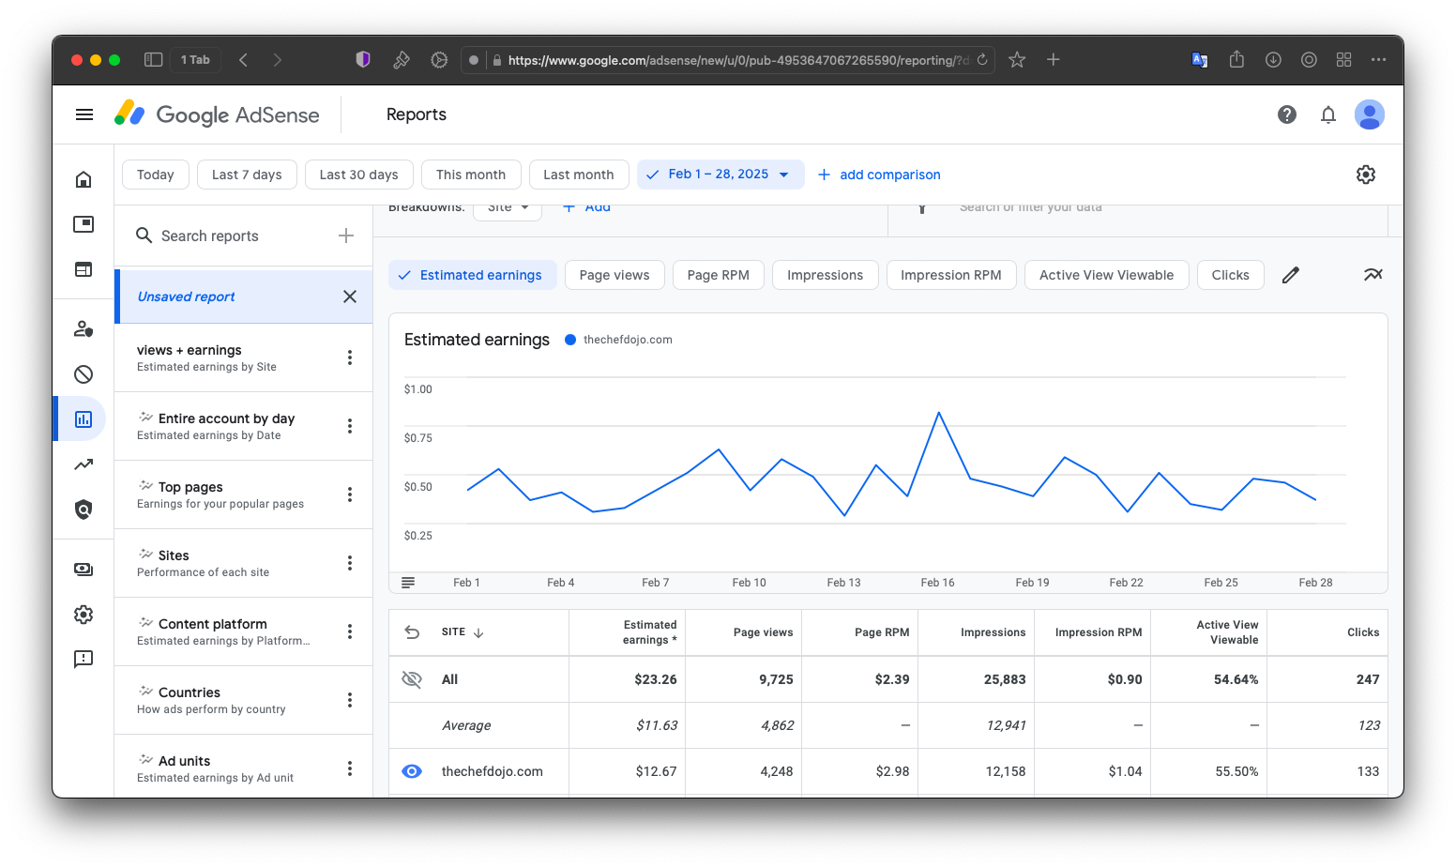This screenshot has width=1456, height=867.
Task: Open options for Entire account by day
Action: [350, 426]
